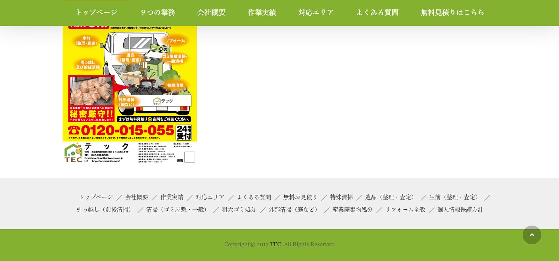The image size is (559, 261).
Task: Select footer link リフォーム全般
Action: point(405,209)
